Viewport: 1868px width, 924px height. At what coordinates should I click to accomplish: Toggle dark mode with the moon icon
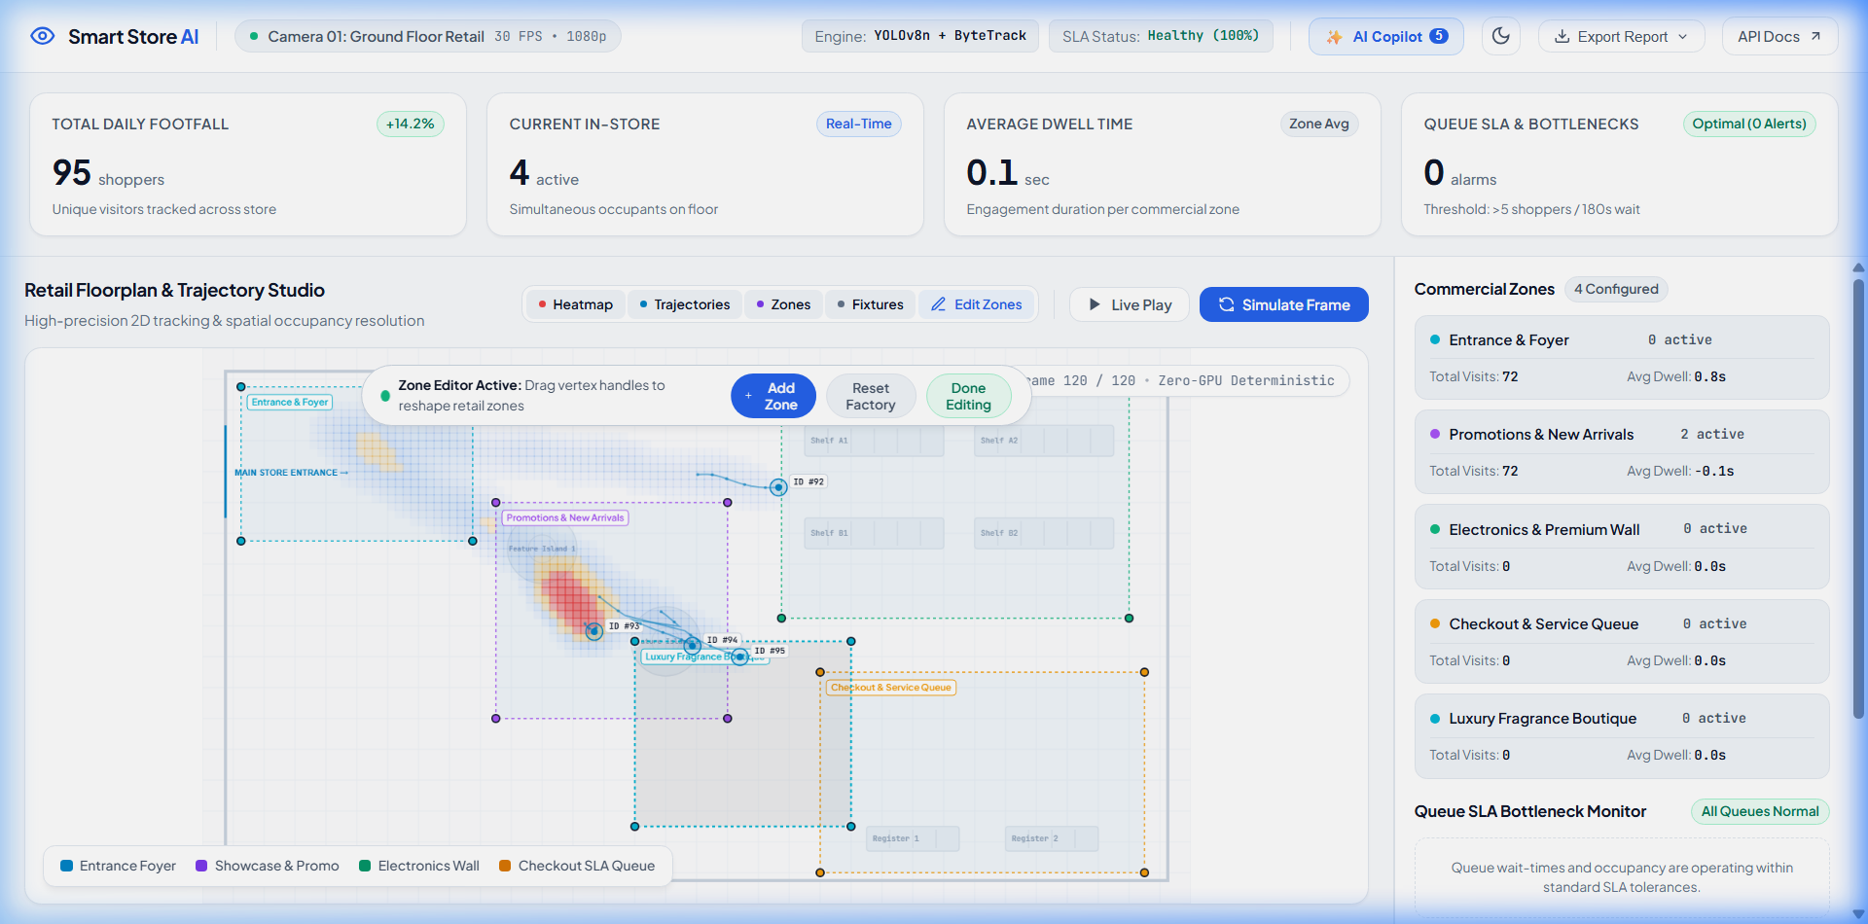(x=1501, y=36)
